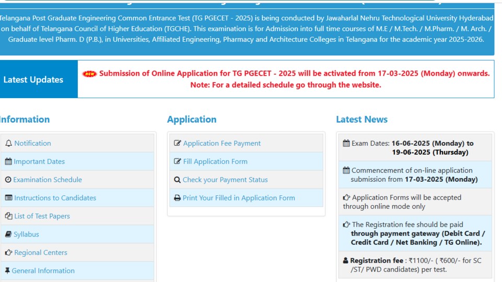
Task: Click the papers icon beside List of Test Papers
Action: click(9, 216)
